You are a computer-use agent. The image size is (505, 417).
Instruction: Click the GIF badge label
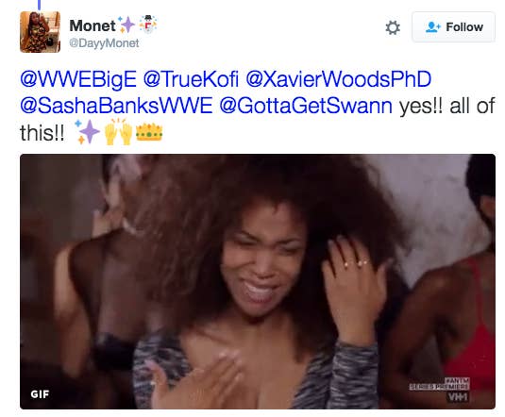[40, 394]
